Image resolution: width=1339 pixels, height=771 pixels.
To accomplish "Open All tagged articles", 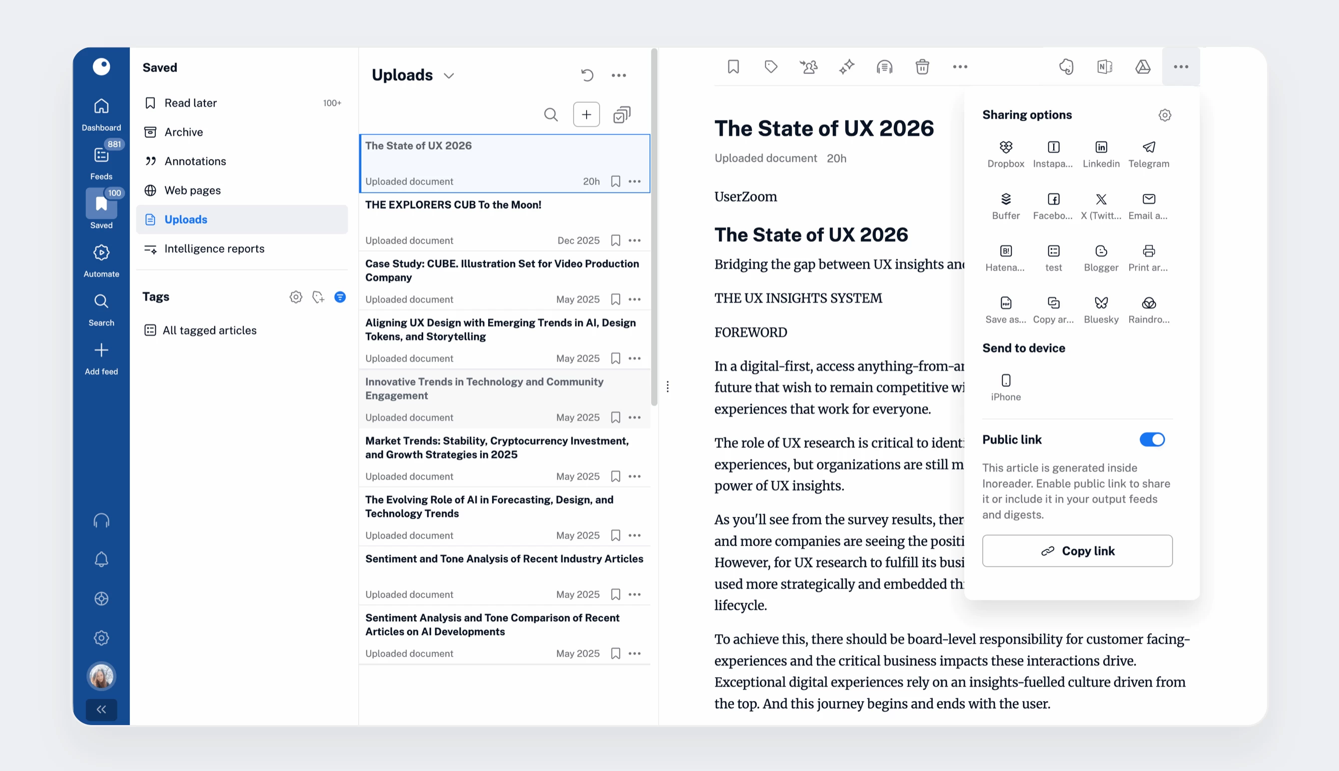I will 209,331.
